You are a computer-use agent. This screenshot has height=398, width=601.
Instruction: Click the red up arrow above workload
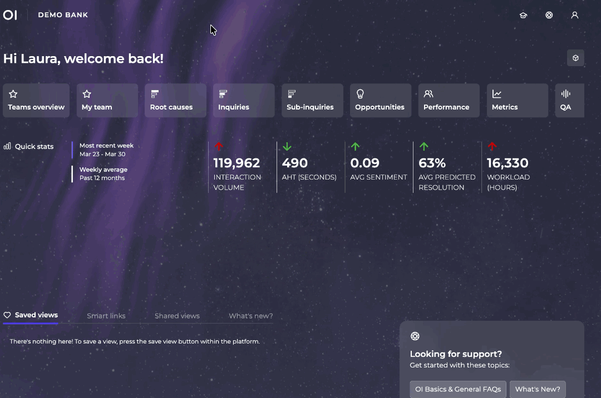[x=492, y=146]
